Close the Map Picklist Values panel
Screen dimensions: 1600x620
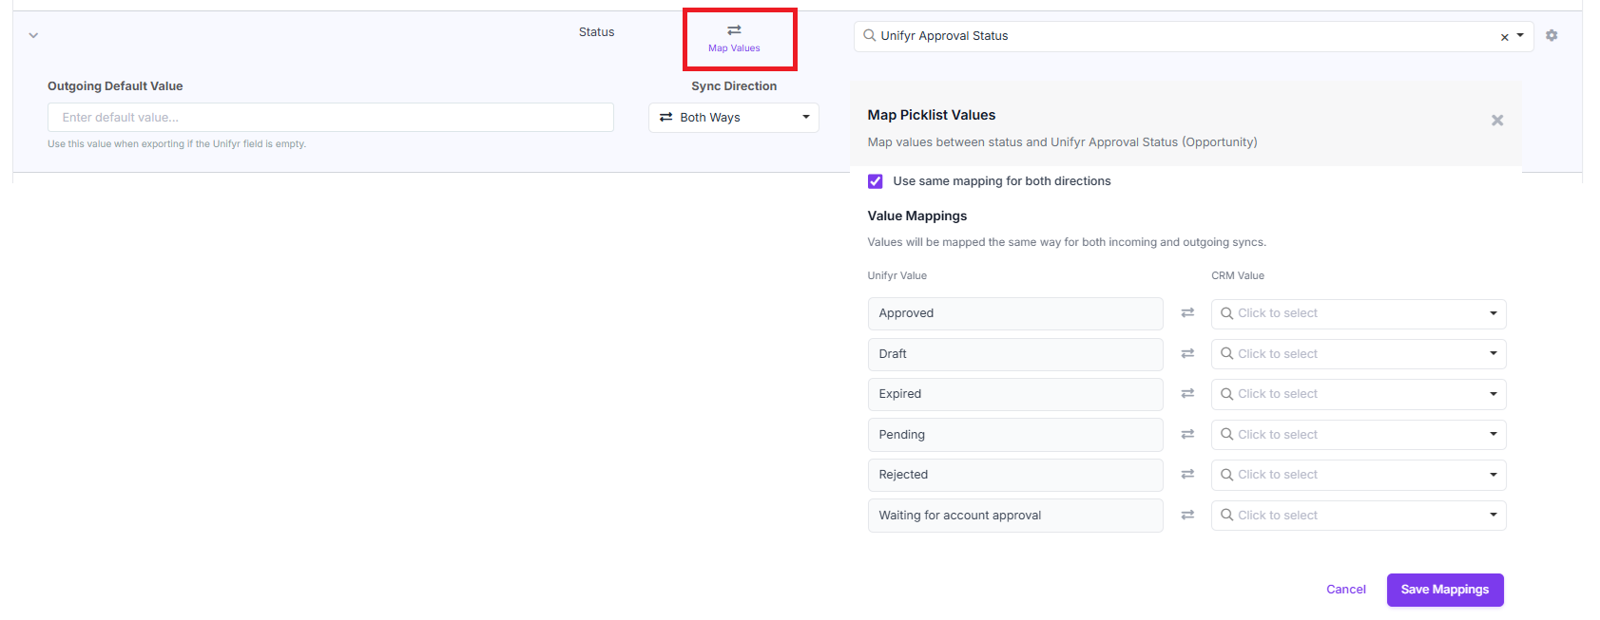[x=1497, y=121]
